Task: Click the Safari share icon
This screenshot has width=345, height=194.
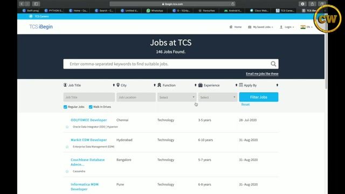Action: [312, 4]
